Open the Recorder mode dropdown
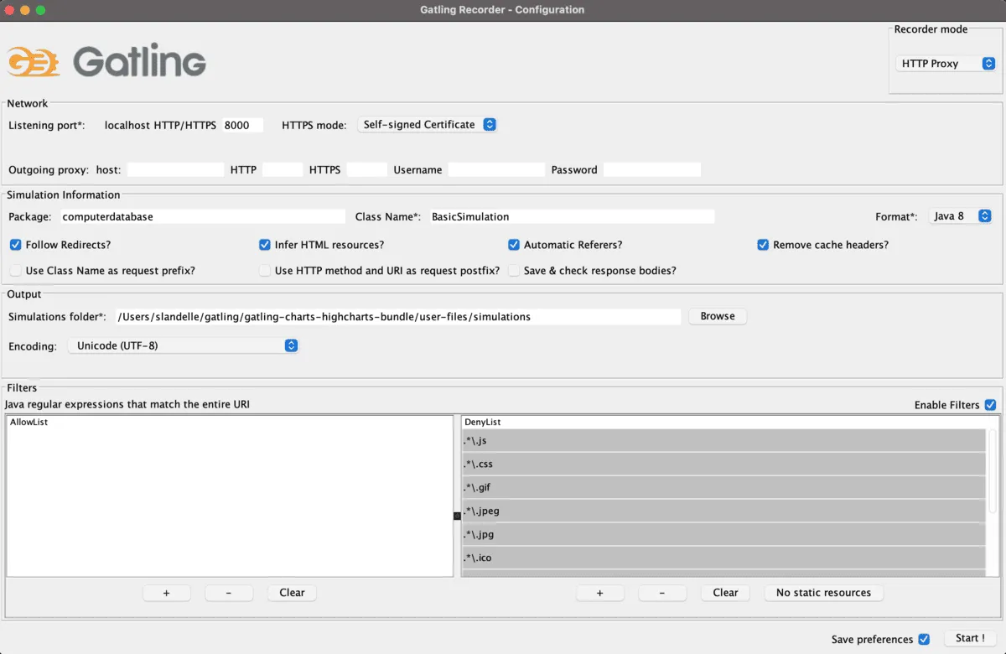 click(946, 63)
